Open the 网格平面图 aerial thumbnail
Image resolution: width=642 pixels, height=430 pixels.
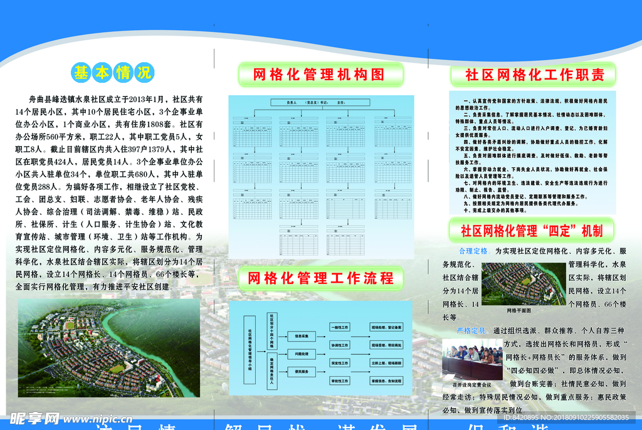pos(524,283)
